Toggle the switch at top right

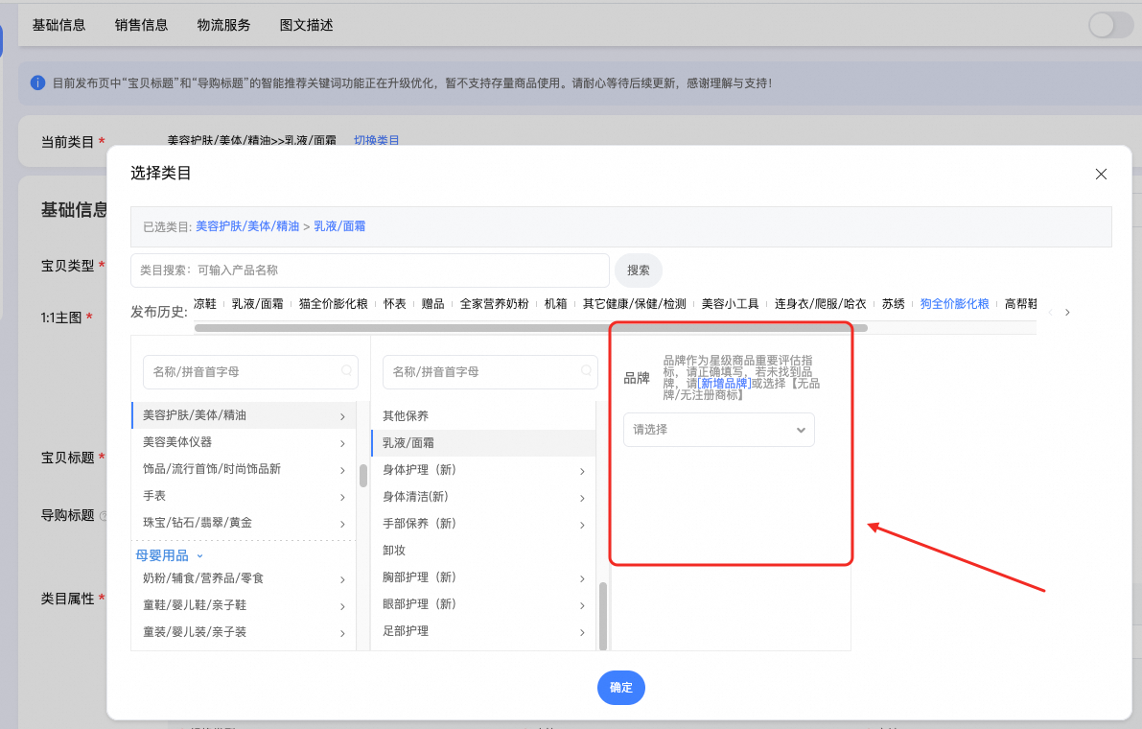1110,25
